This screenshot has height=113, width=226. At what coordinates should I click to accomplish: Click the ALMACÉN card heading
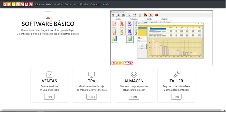[x=134, y=81]
